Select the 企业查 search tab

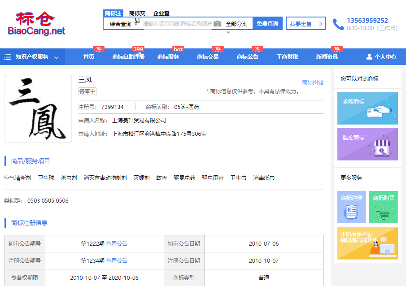point(162,13)
